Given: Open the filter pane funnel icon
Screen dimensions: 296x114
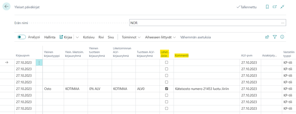Looking at the screenshot, I should point(275,37).
